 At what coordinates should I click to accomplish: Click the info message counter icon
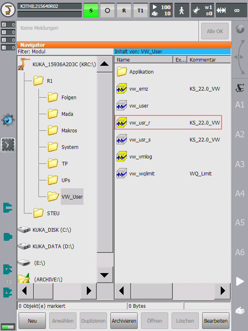pos(8,40)
